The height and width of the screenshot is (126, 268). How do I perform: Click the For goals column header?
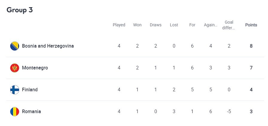(x=192, y=25)
